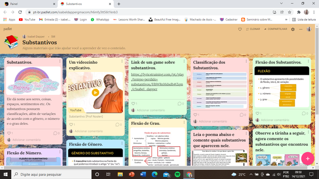Image resolution: width=319 pixels, height=179 pixels.
Task: Like the padlet with the heart icon in header
Action: pyautogui.click(x=240, y=29)
